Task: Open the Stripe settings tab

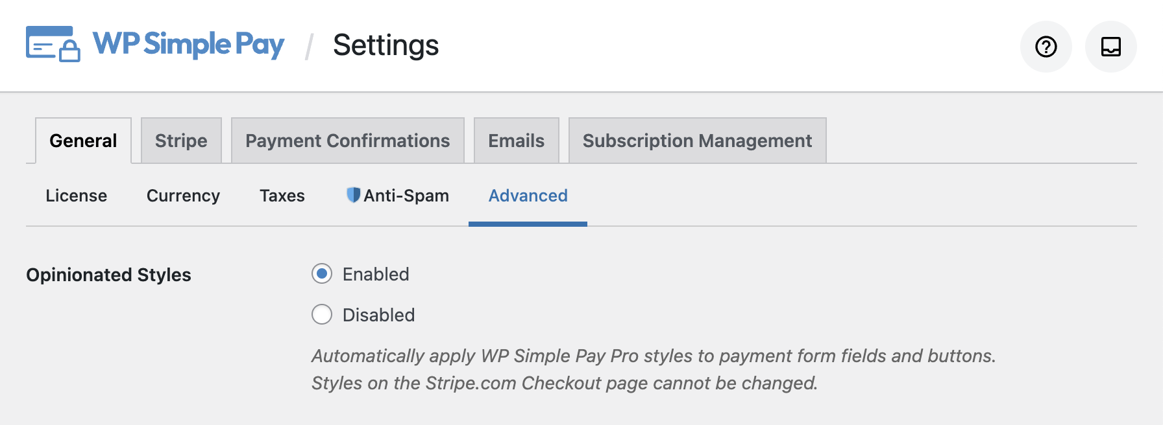Action: click(181, 141)
